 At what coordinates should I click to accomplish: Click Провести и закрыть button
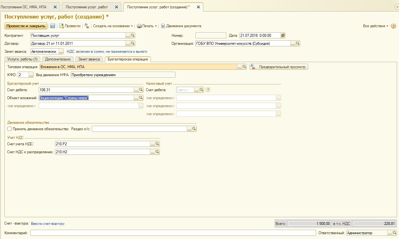point(26,26)
